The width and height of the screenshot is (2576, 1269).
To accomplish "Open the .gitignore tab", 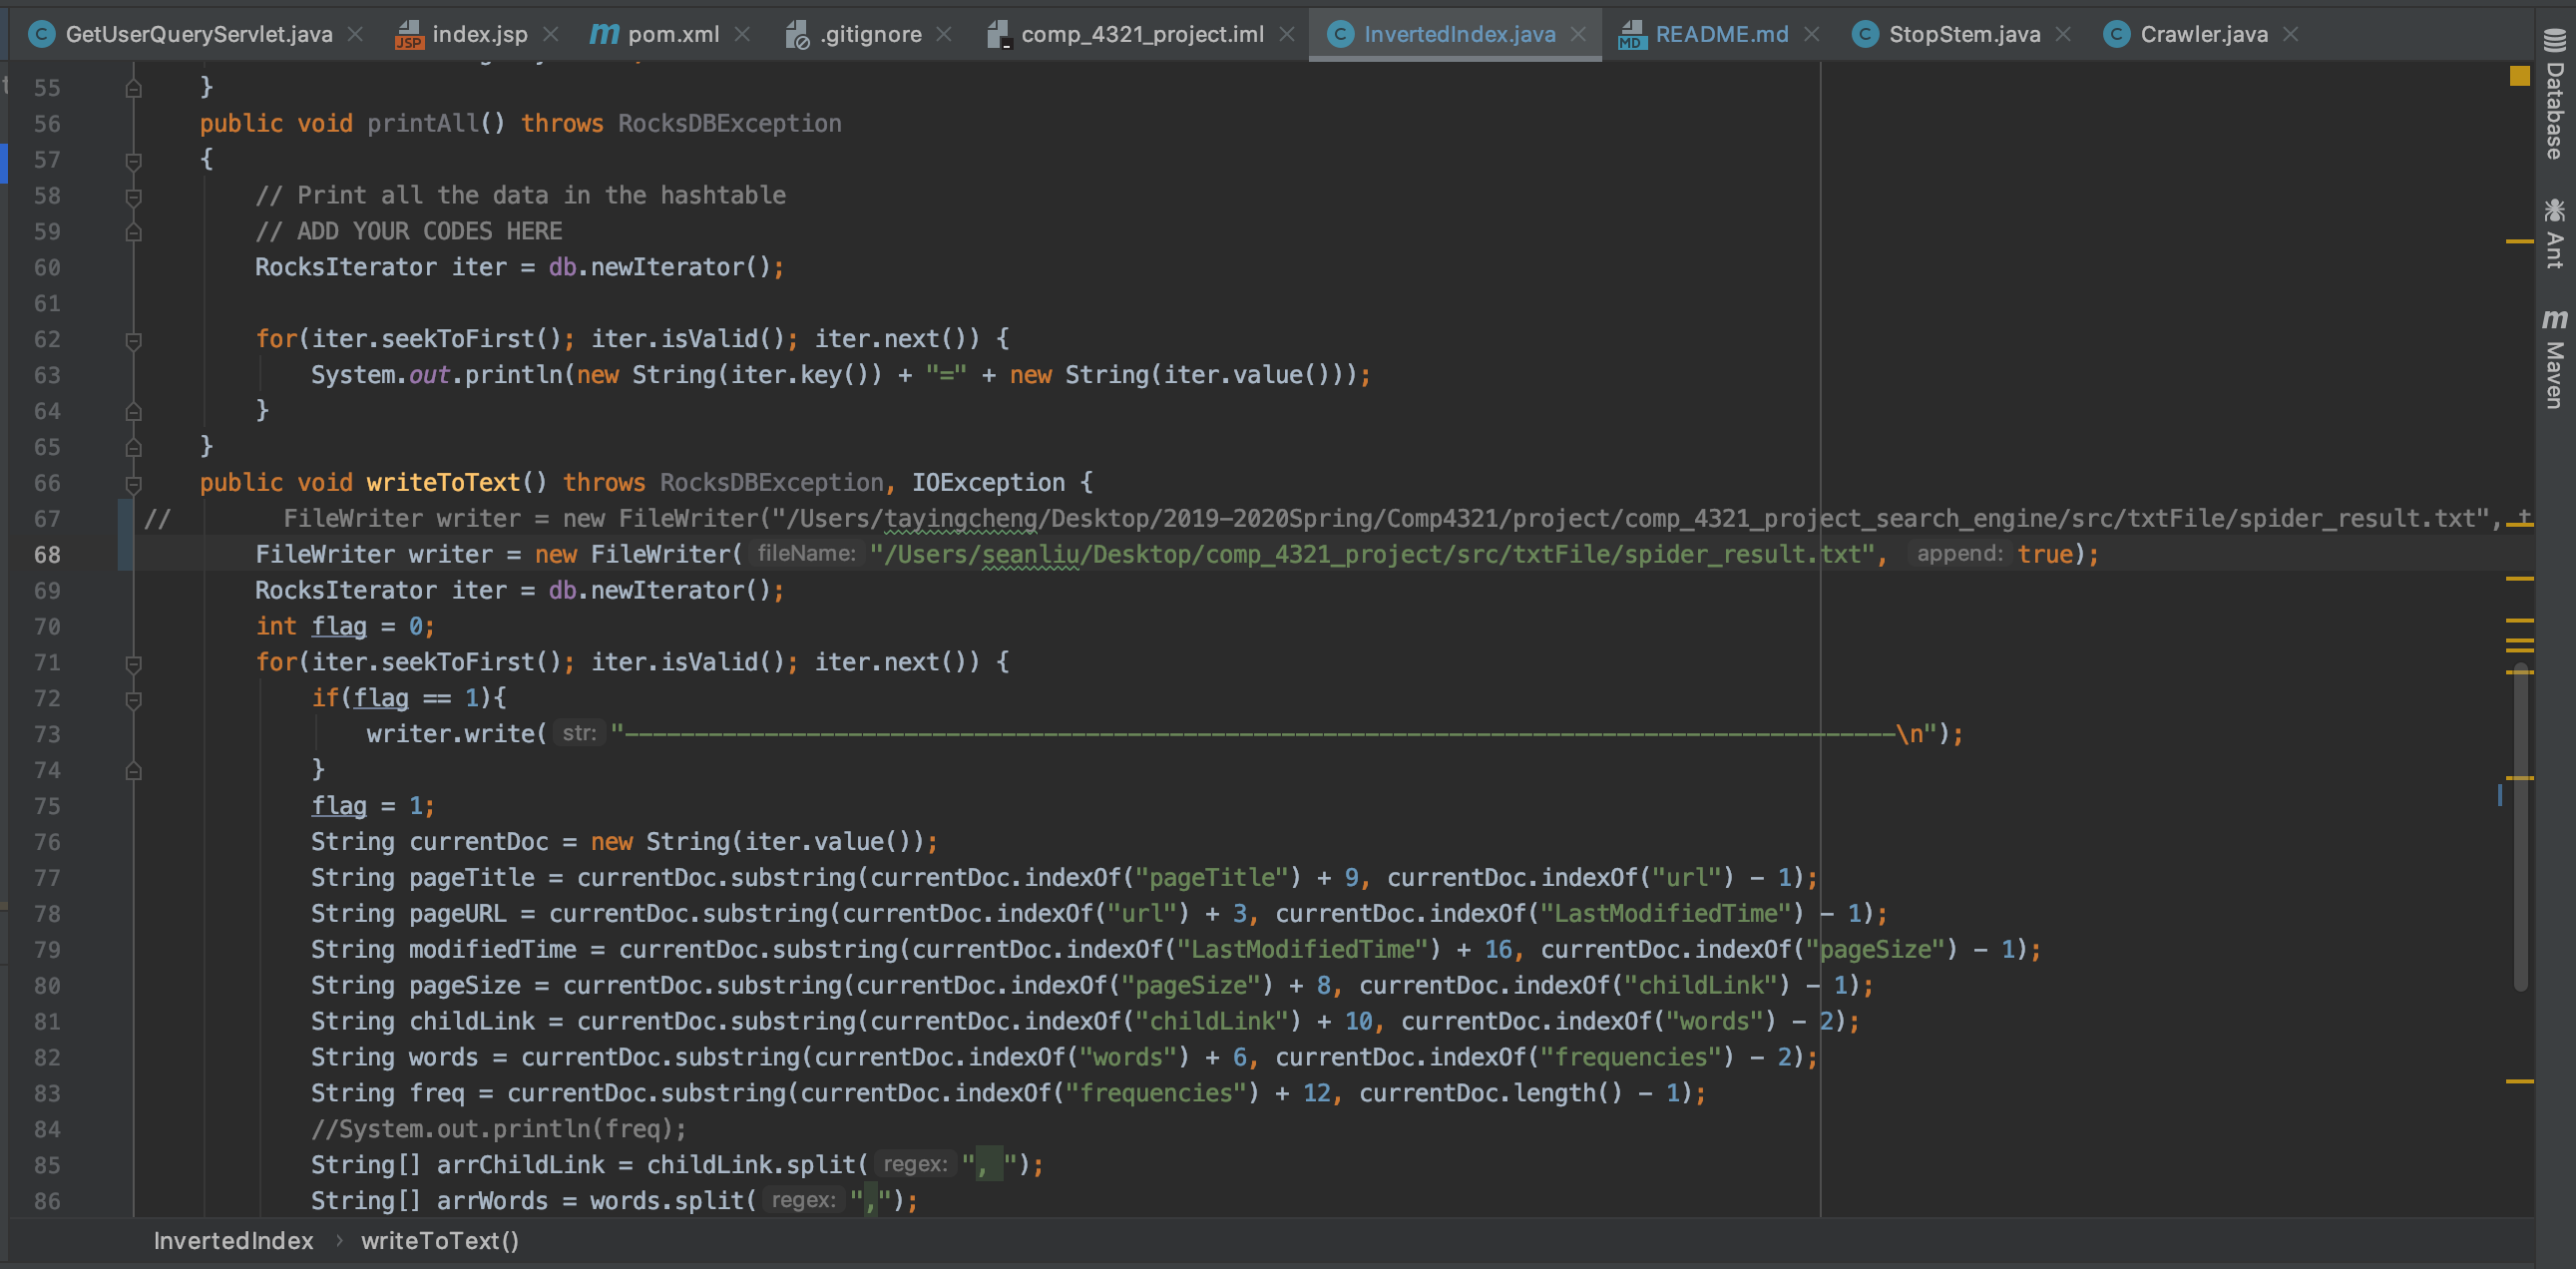I will click(x=870, y=34).
